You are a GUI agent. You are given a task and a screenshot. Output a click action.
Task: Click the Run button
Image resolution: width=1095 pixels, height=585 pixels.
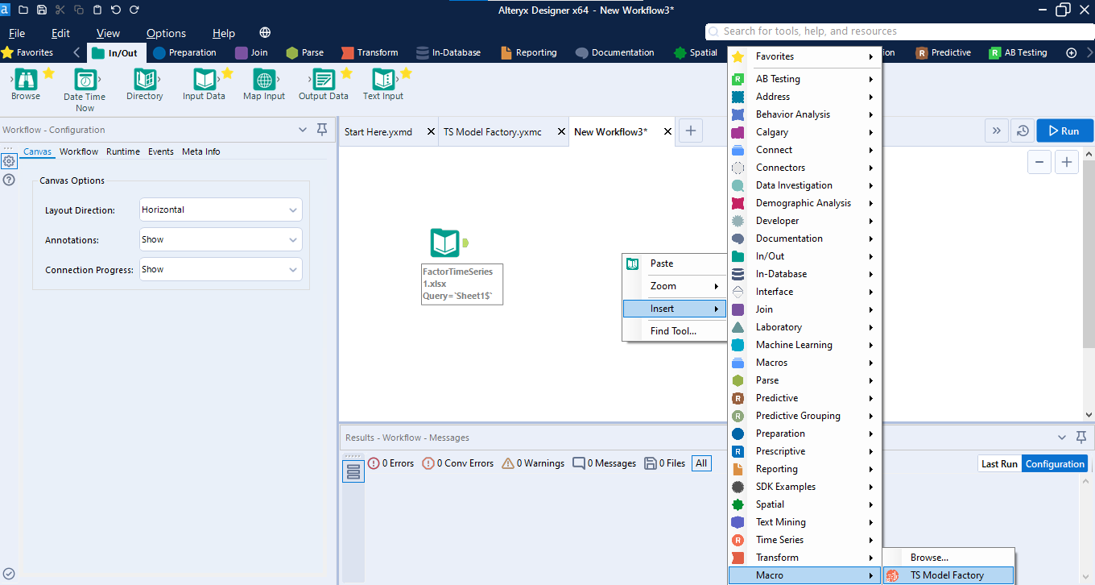pos(1064,129)
